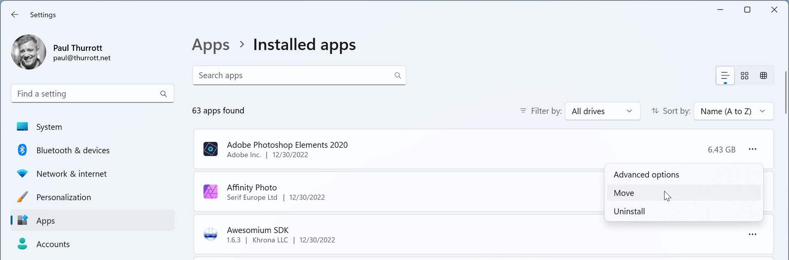The height and width of the screenshot is (260, 789).
Task: Switch to table view layout
Action: click(764, 76)
